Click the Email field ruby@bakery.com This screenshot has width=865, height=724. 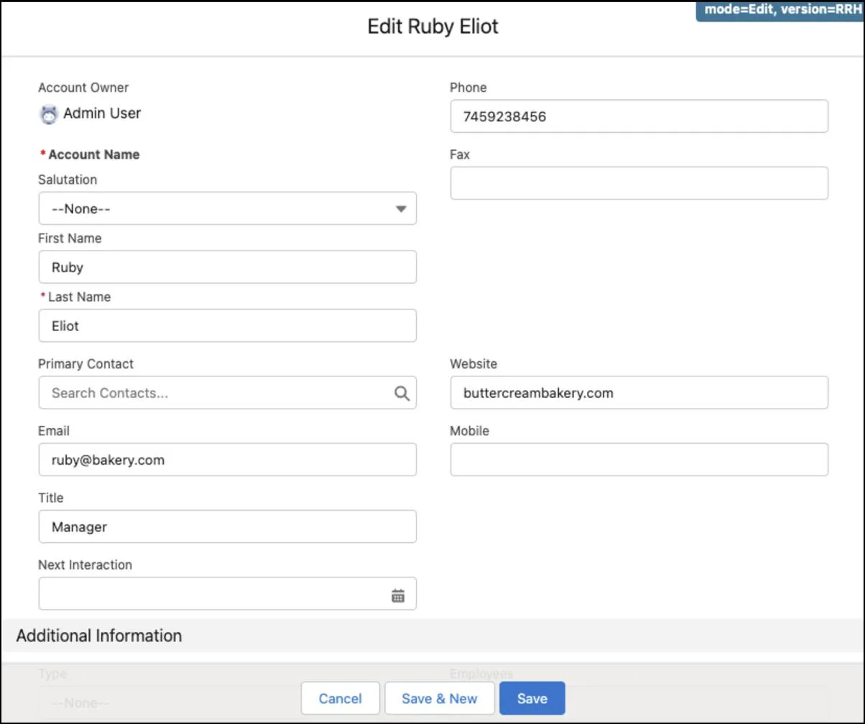click(x=227, y=460)
